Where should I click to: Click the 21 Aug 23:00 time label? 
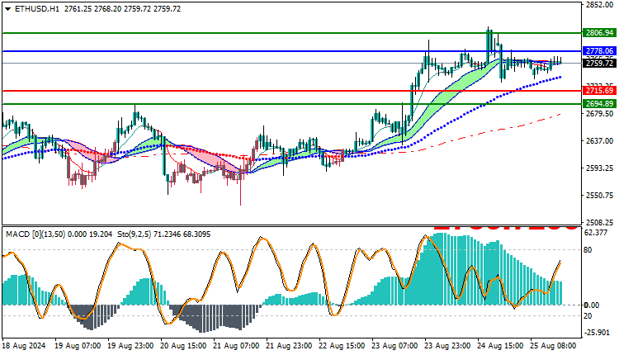tap(290, 346)
